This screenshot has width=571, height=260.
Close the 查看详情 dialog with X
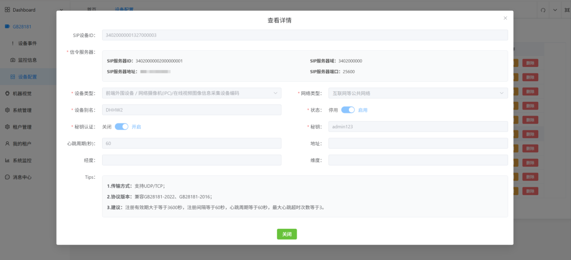click(x=505, y=18)
